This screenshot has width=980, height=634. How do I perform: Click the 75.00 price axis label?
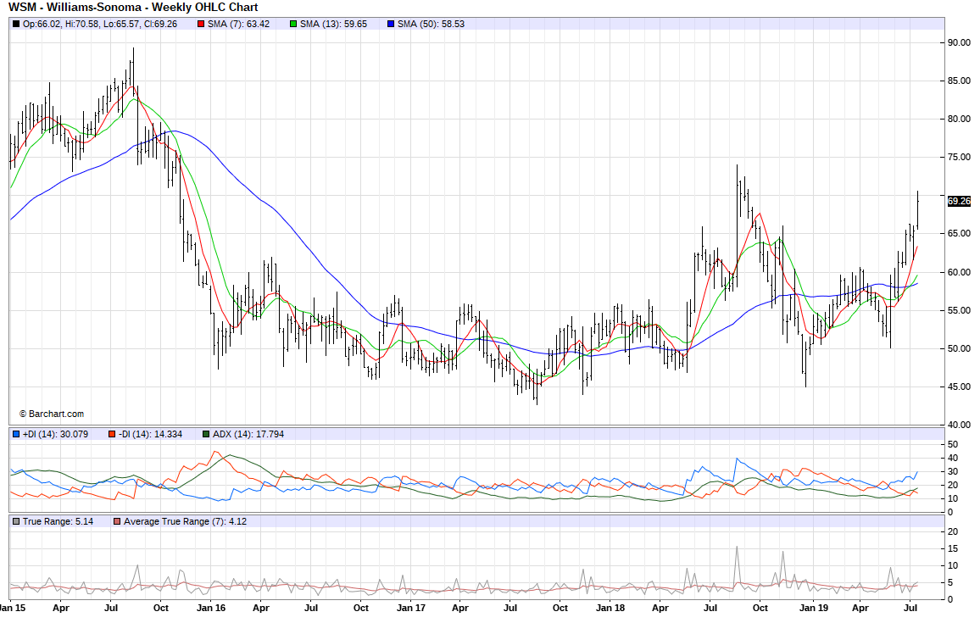click(960, 157)
